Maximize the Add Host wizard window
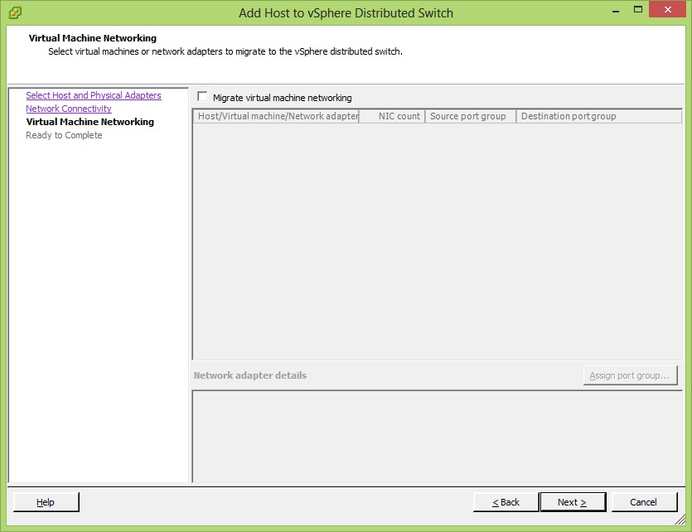 tap(636, 12)
